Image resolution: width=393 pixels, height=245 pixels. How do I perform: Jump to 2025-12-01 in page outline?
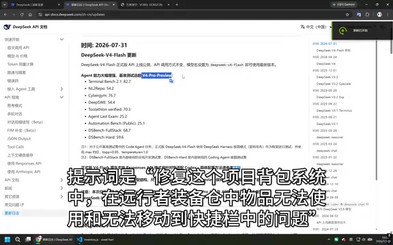tap(325, 70)
